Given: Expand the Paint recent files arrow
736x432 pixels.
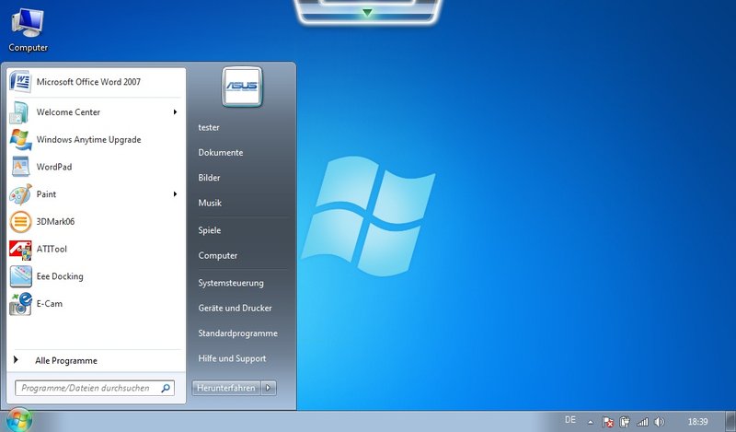Looking at the screenshot, I should coord(175,194).
